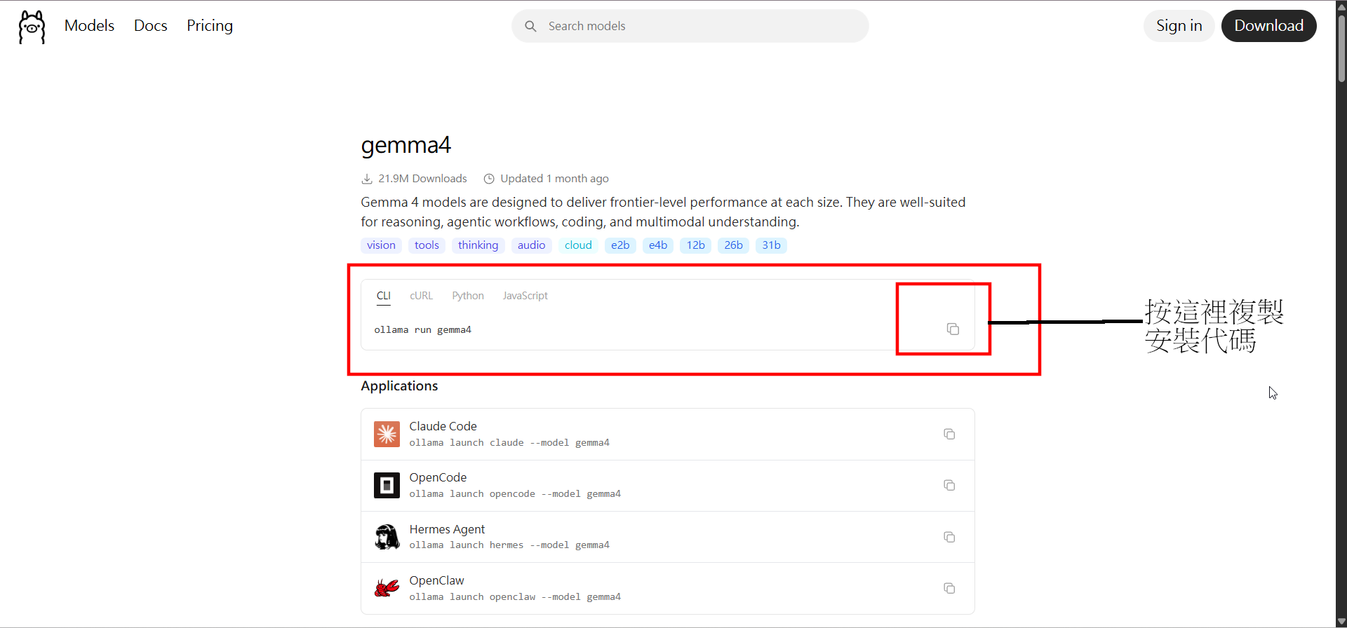Screen dimensions: 1347x628
Task: Open the Docs page
Action: coord(151,26)
